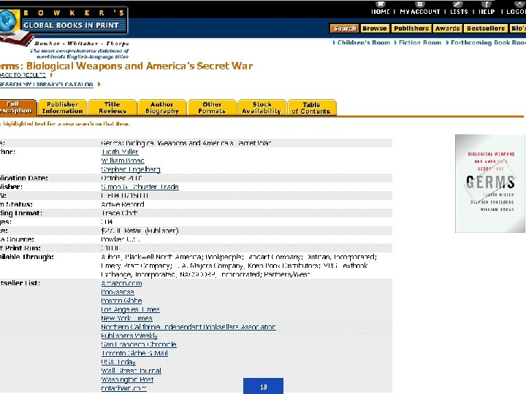Open author Judith Miller link
Viewport: 526px width, 394px height.
click(120, 152)
